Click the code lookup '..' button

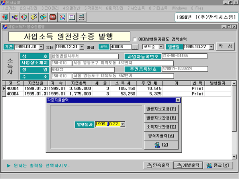[x=135, y=47]
